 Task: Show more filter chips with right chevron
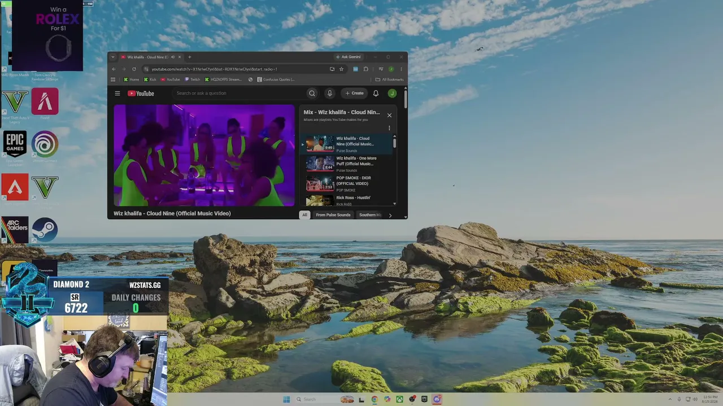coord(390,215)
